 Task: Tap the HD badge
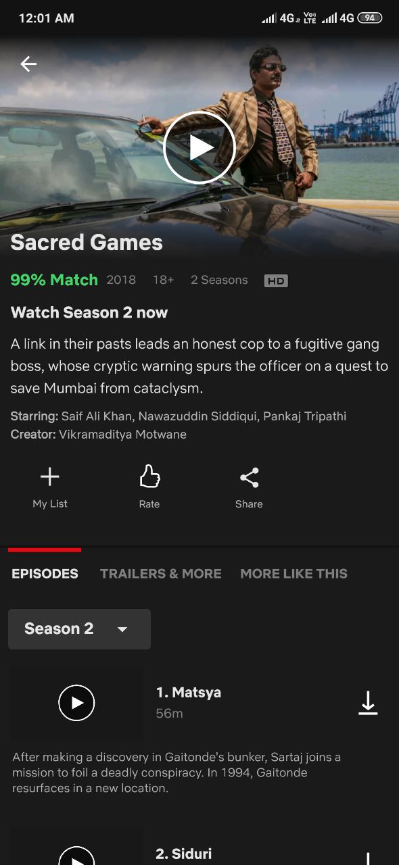[x=276, y=280]
